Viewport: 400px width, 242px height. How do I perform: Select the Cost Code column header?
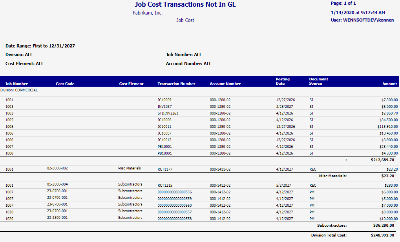pos(65,84)
